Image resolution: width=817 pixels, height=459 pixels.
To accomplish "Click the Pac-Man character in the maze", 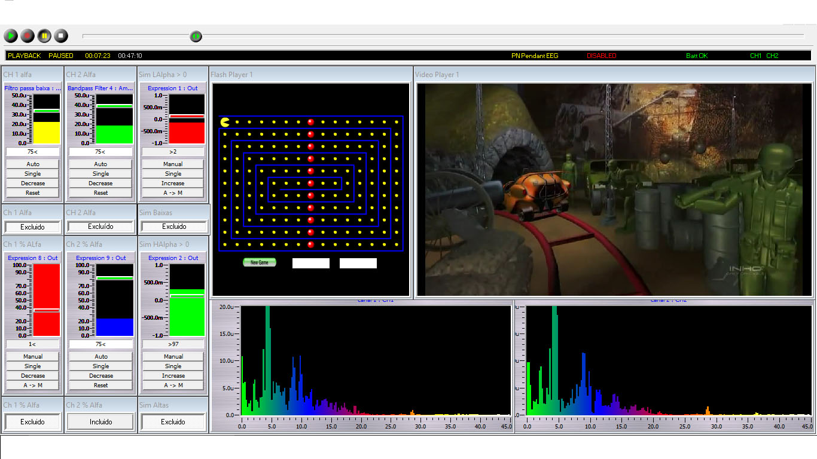I will pos(225,122).
